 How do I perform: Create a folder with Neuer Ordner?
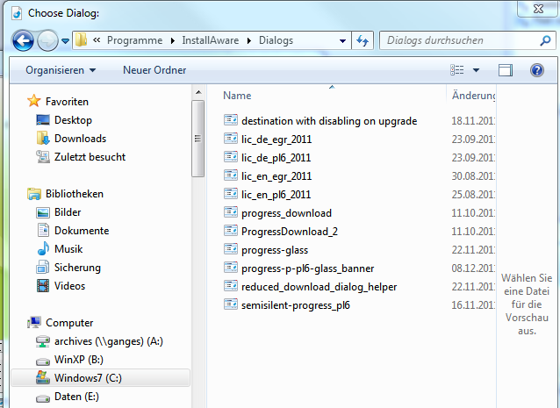point(154,70)
